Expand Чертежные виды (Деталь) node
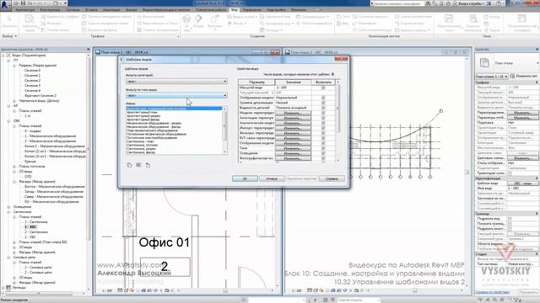This screenshot has width=540, height=303. pyautogui.click(x=14, y=101)
